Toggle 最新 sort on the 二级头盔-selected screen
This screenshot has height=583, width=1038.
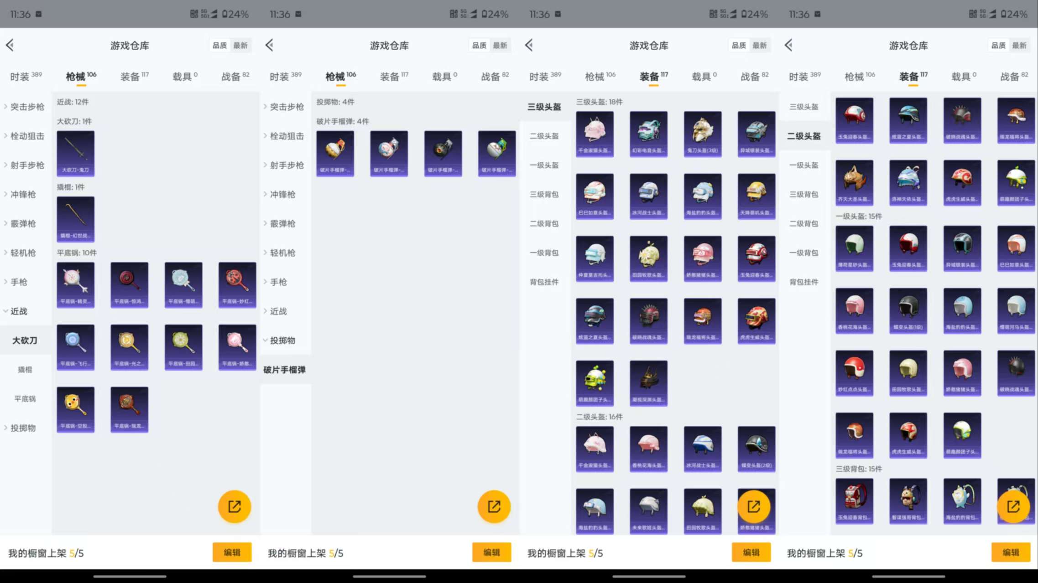[1019, 45]
